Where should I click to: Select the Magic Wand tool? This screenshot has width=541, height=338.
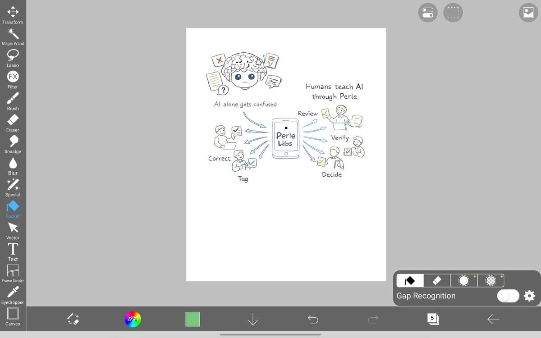point(13,37)
